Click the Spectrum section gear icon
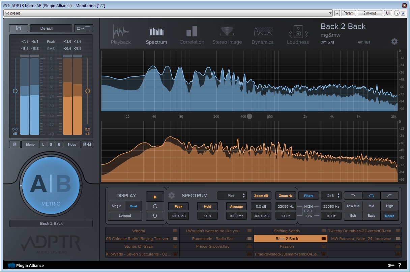 pyautogui.click(x=172, y=195)
